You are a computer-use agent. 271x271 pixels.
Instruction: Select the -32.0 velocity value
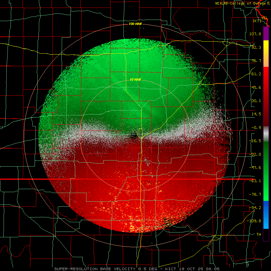[255, 154]
